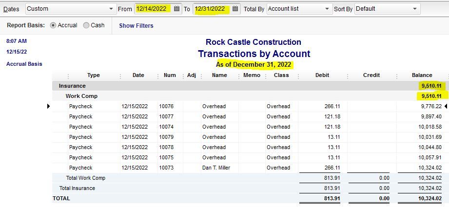The height and width of the screenshot is (209, 449).
Task: Click the Transactions by Account title
Action: (x=254, y=54)
